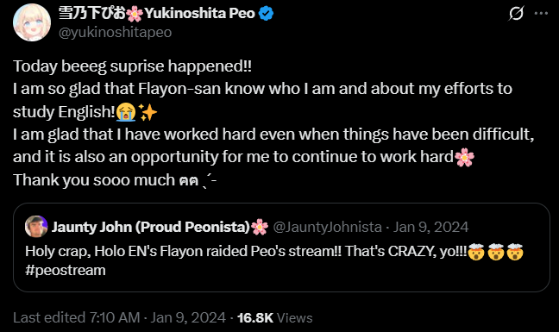Viewport: 559px width, 332px height.
Task: Click the first exploding head emoji
Action: point(476,252)
